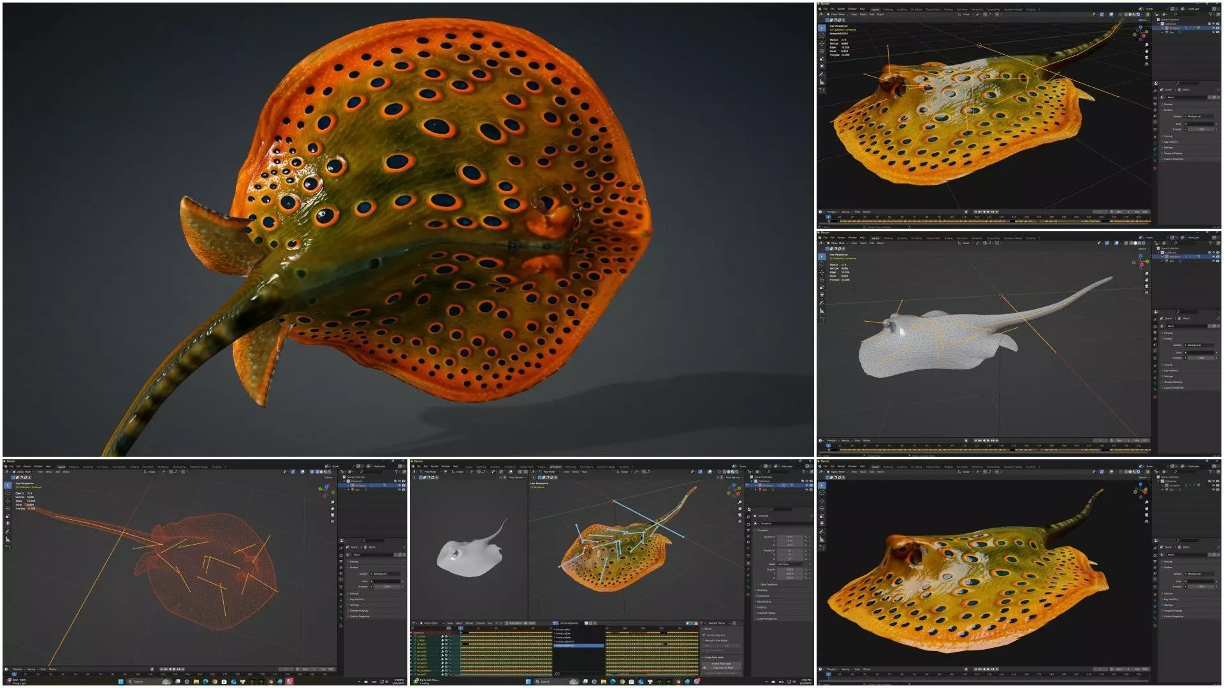Image resolution: width=1224 pixels, height=688 pixels.
Task: Open Render menu in top textured stingray window
Action: click(x=841, y=9)
